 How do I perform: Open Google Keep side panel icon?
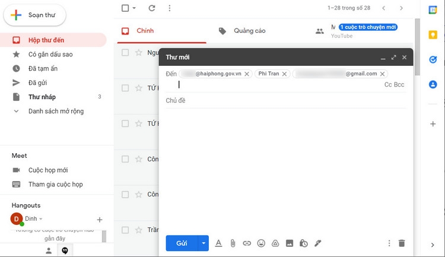[433, 34]
